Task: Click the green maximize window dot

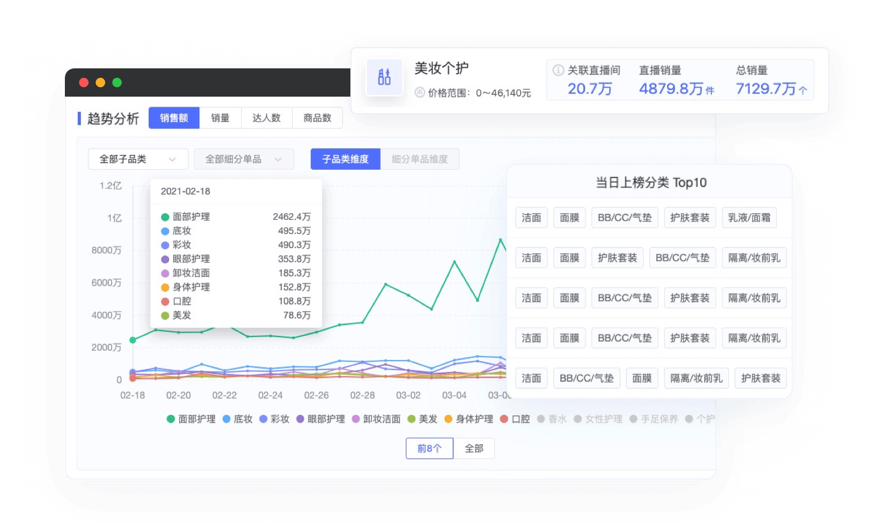Action: [117, 82]
